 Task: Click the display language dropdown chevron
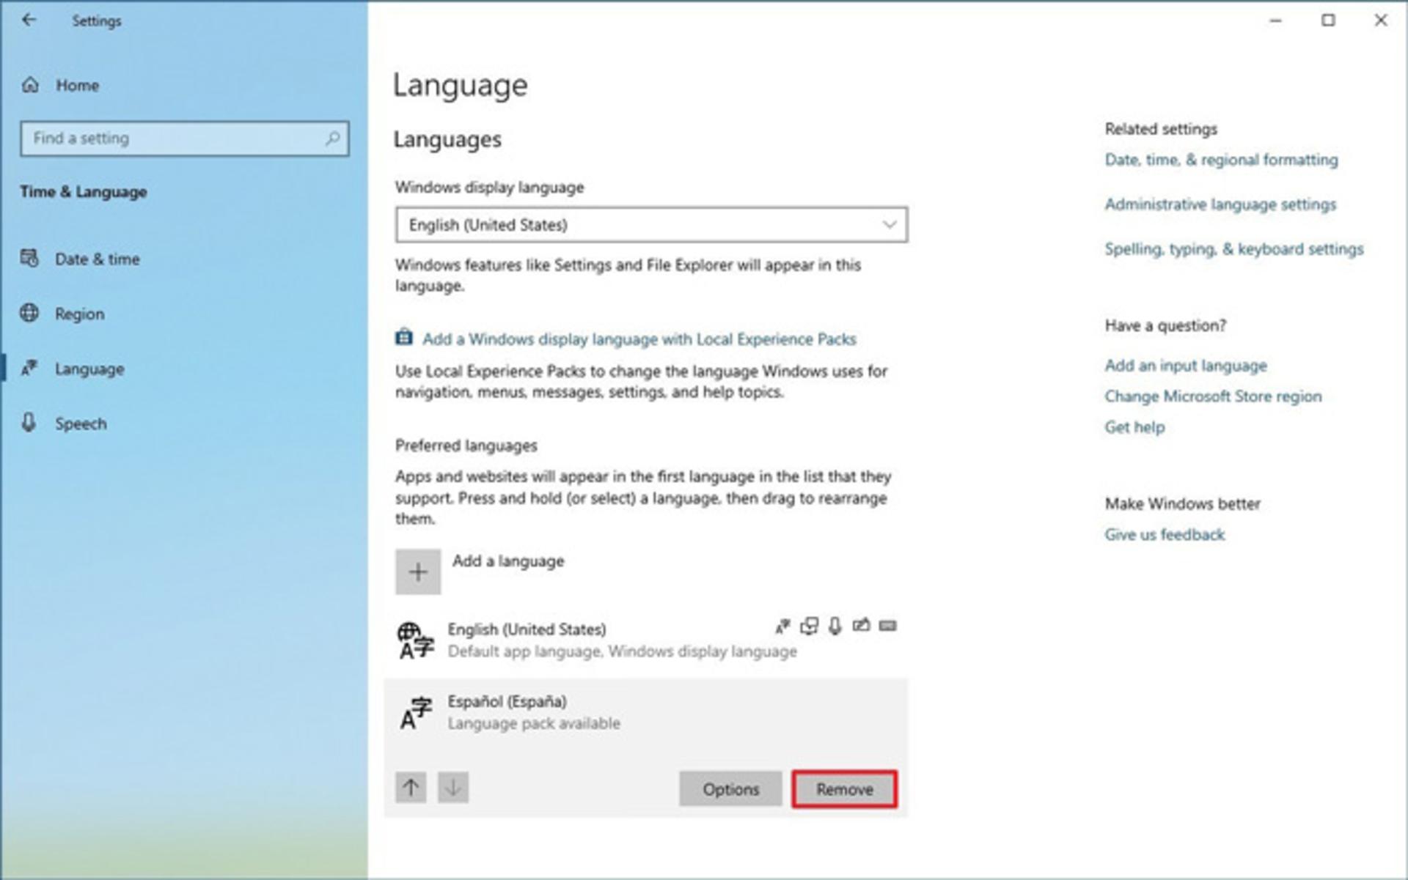(889, 225)
